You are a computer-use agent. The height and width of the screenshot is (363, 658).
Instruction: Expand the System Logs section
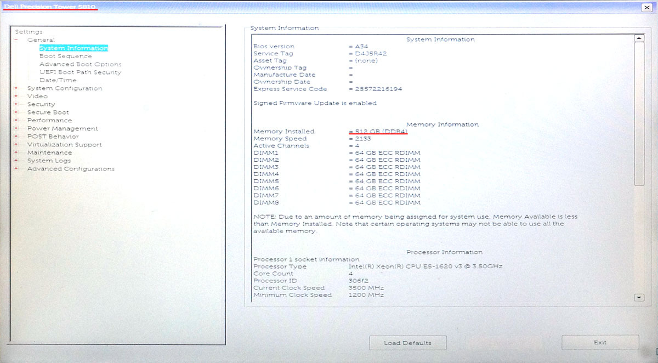(16, 161)
